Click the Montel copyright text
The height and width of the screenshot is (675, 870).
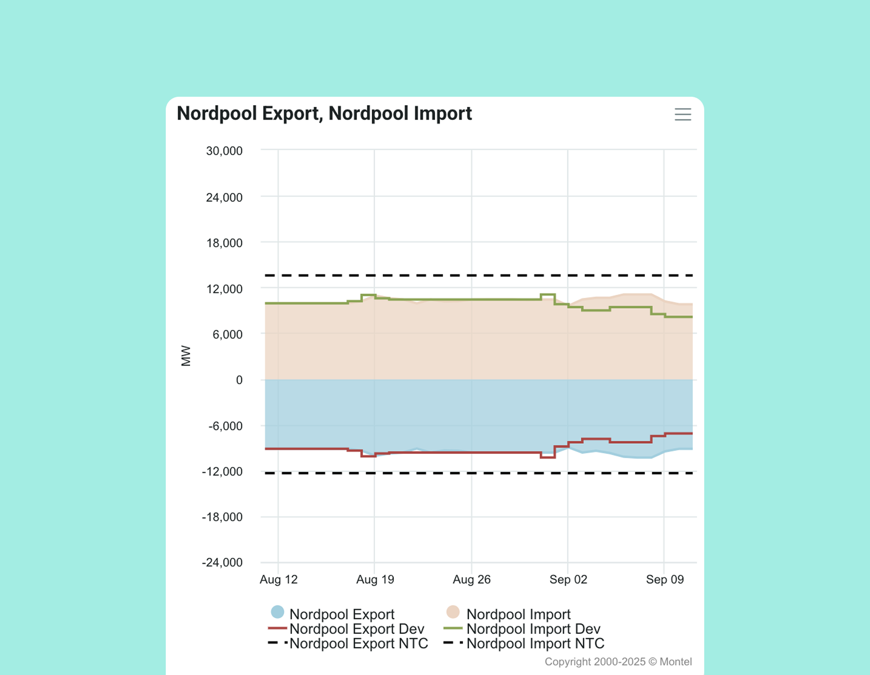point(618,662)
